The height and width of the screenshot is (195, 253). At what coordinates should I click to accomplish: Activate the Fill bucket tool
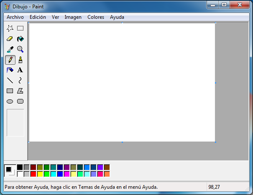point(20,39)
